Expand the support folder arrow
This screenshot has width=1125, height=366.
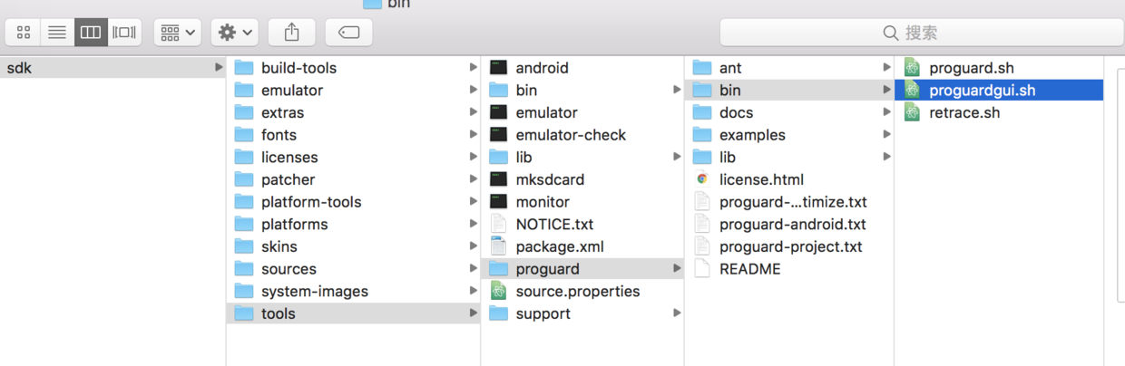(x=677, y=313)
